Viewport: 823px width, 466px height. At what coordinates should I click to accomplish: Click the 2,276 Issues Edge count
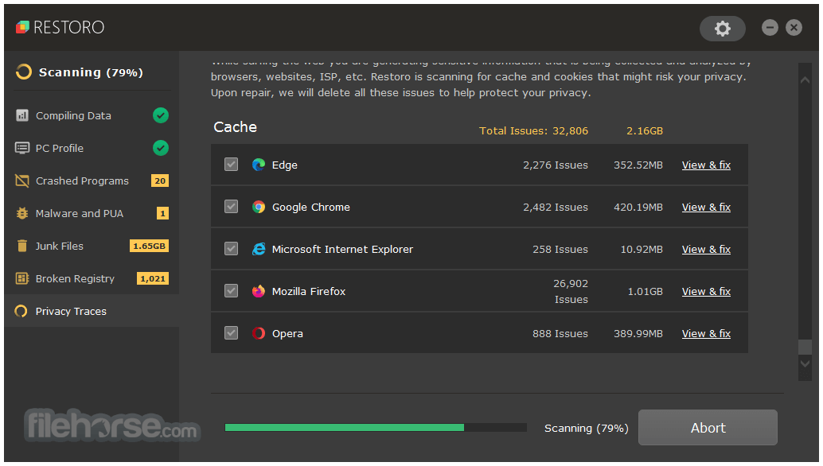point(556,165)
